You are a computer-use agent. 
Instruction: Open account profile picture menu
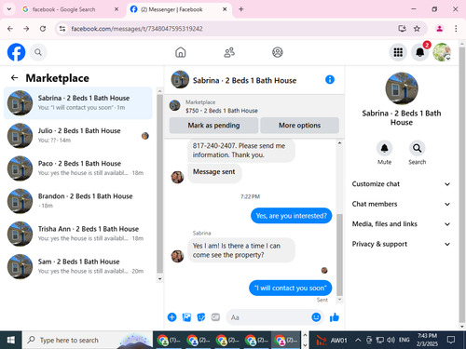tap(442, 52)
